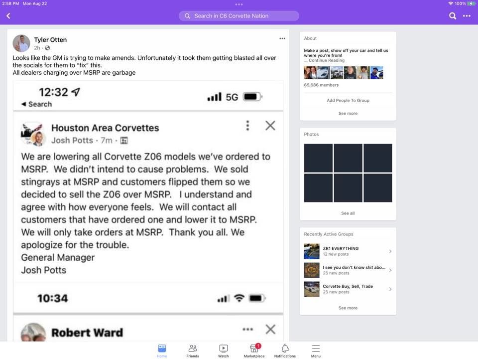Click See more in About panel
The width and height of the screenshot is (478, 359).
click(348, 113)
